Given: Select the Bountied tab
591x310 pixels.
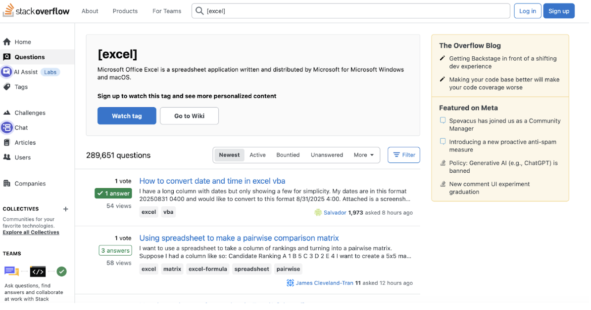Looking at the screenshot, I should pyautogui.click(x=288, y=155).
